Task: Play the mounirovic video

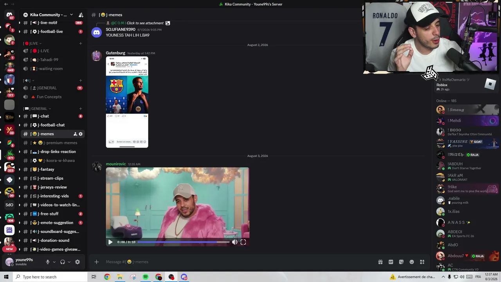Action: pyautogui.click(x=110, y=242)
